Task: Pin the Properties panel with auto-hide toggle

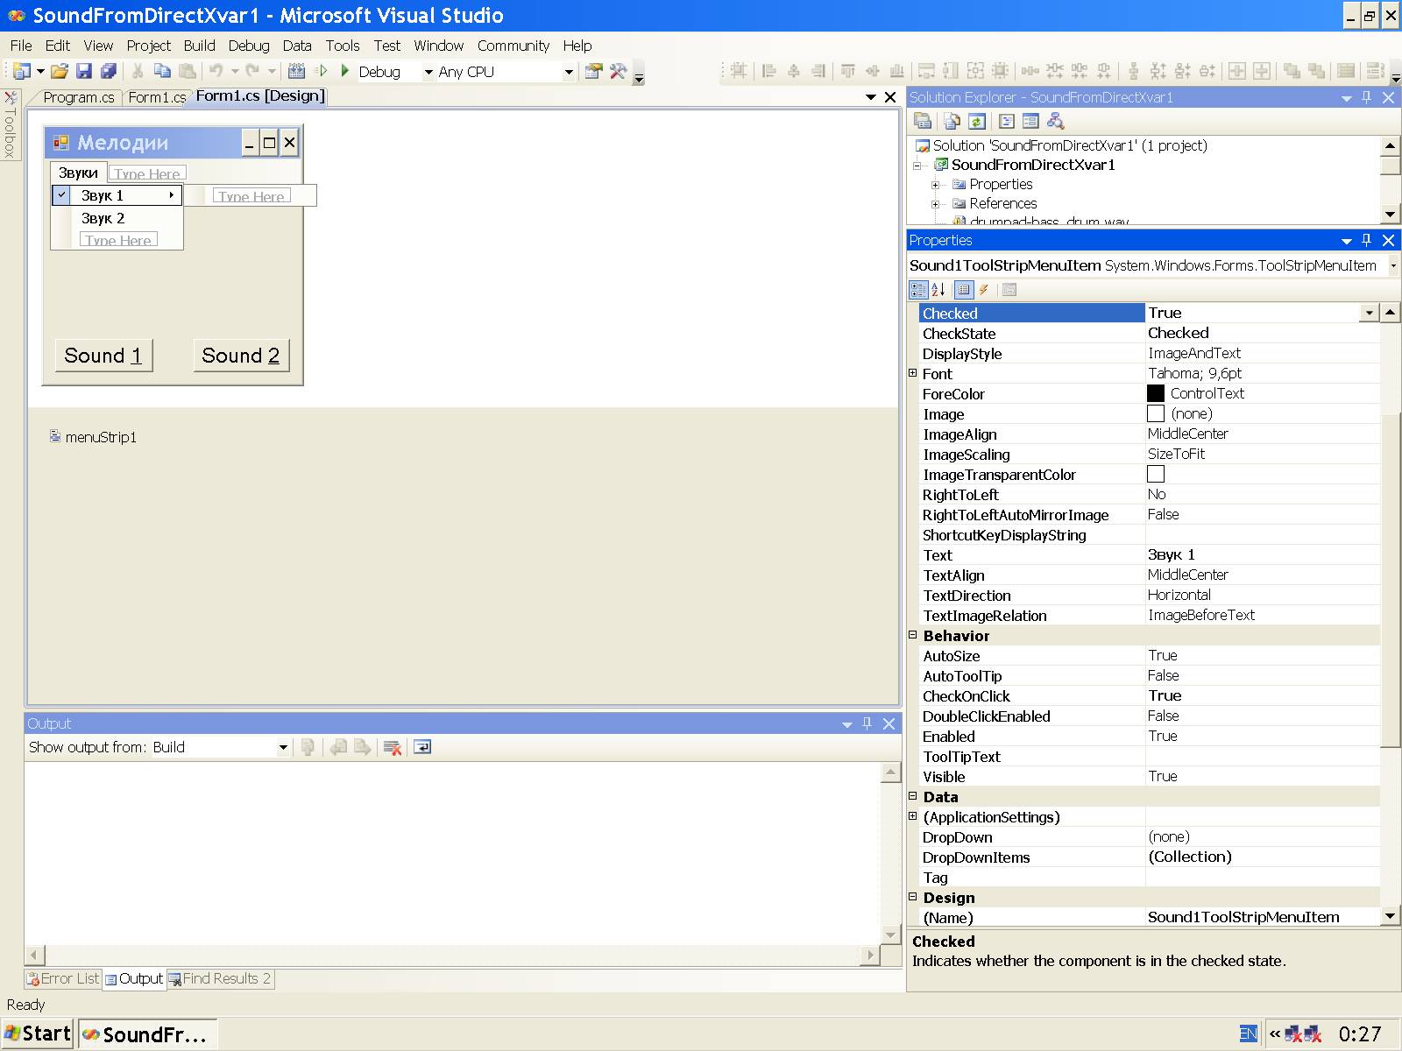Action: pyautogui.click(x=1366, y=240)
